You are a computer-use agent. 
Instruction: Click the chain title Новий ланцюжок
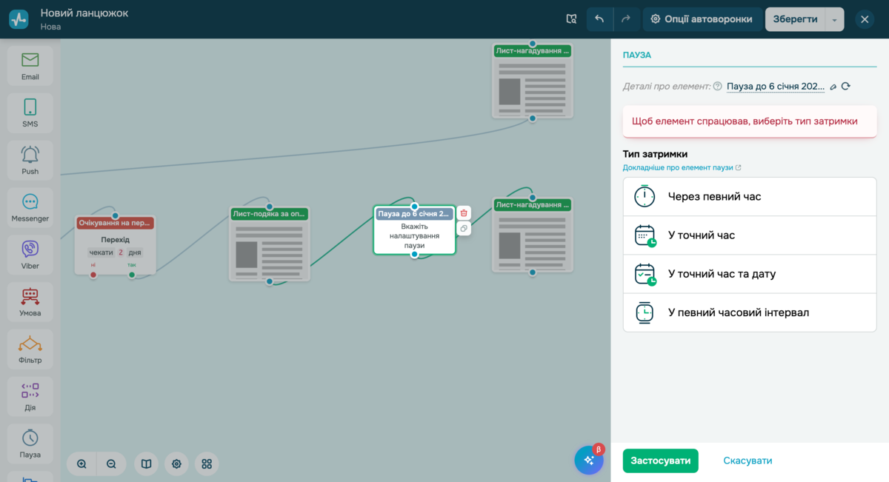[x=84, y=13]
